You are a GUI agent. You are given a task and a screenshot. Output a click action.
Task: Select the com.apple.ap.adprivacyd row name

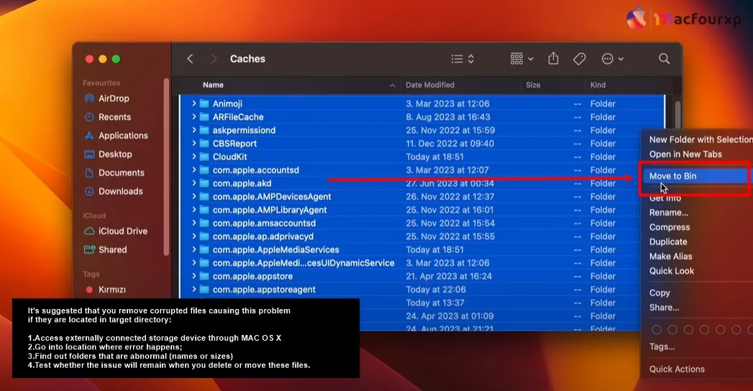pyautogui.click(x=263, y=236)
